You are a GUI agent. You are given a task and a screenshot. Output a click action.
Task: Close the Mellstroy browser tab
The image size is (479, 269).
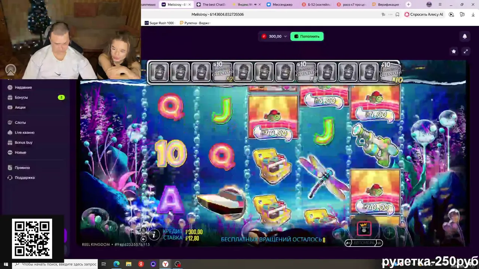190,4
